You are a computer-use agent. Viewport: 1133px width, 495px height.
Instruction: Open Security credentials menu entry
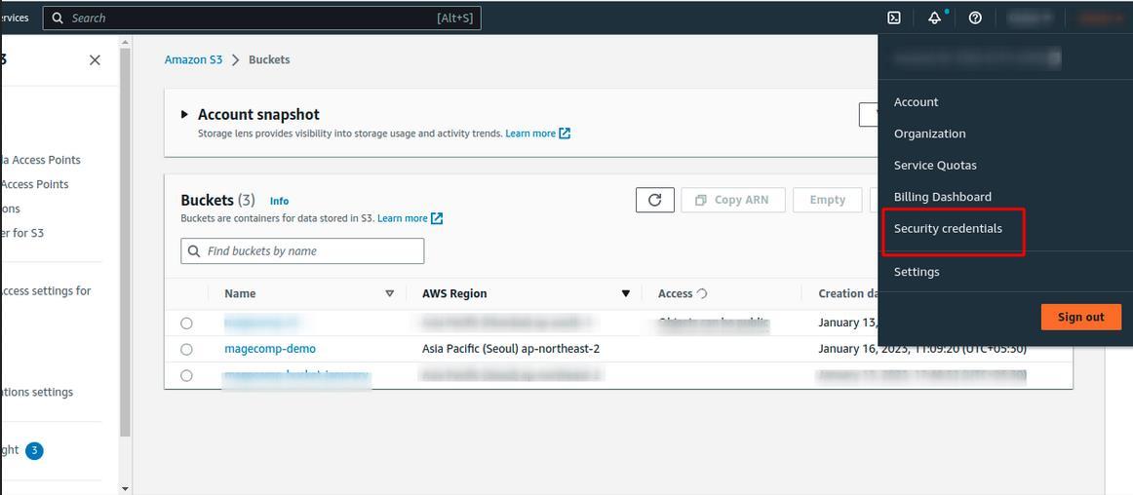tap(948, 228)
